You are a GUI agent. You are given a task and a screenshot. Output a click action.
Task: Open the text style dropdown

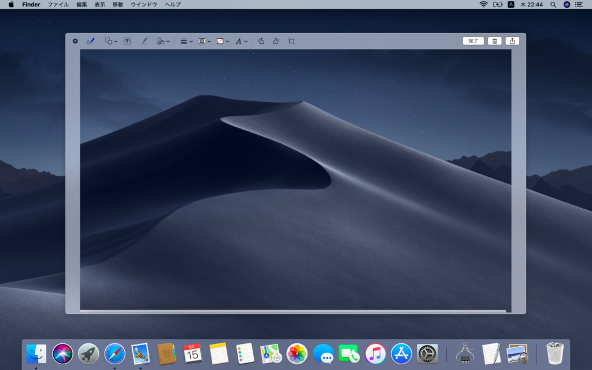(241, 41)
